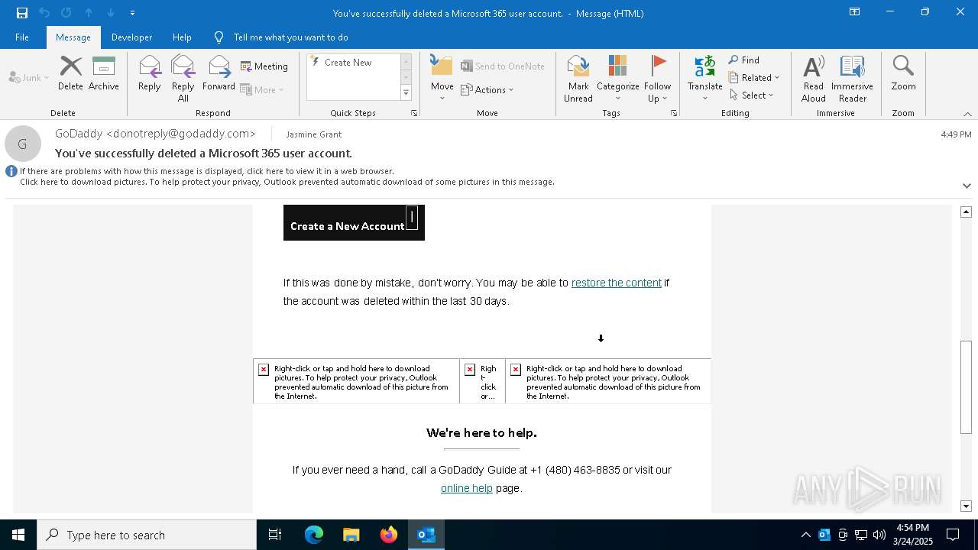Open the Ribbon Display Options button

click(855, 12)
